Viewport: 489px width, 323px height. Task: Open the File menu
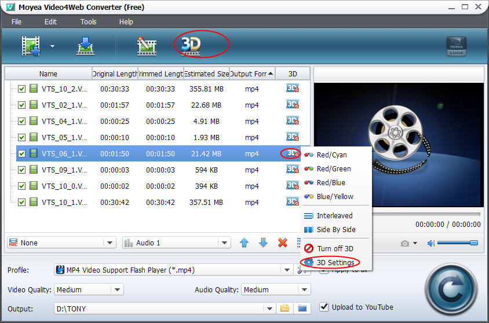click(17, 22)
